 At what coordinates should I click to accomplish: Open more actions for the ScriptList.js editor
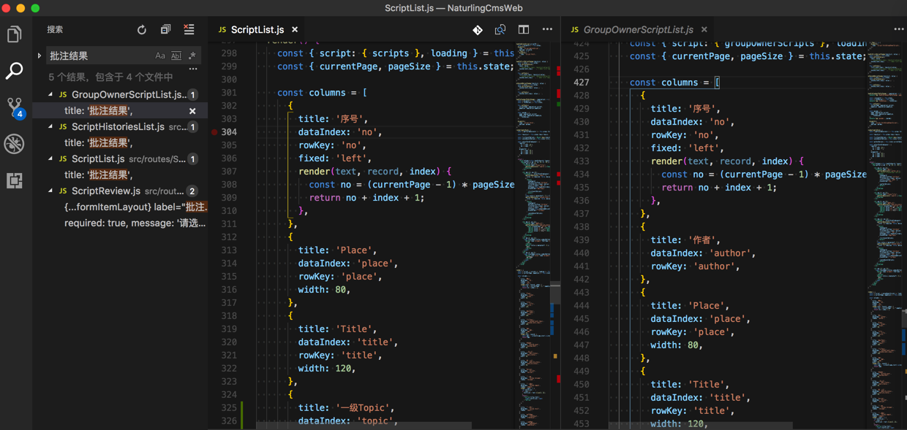tap(547, 30)
